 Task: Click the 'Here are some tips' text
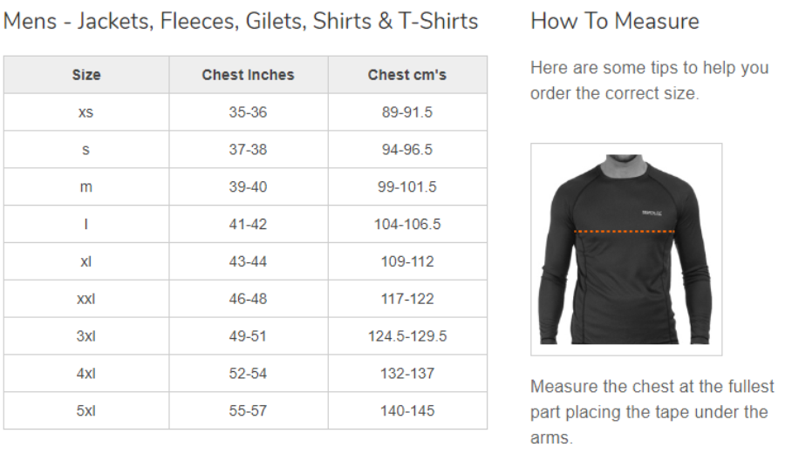(x=650, y=80)
